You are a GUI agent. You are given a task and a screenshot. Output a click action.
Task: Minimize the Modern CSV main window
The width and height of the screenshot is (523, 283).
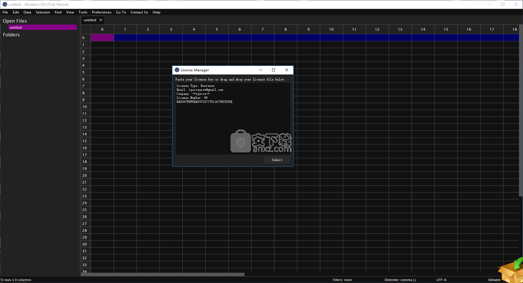point(490,4)
